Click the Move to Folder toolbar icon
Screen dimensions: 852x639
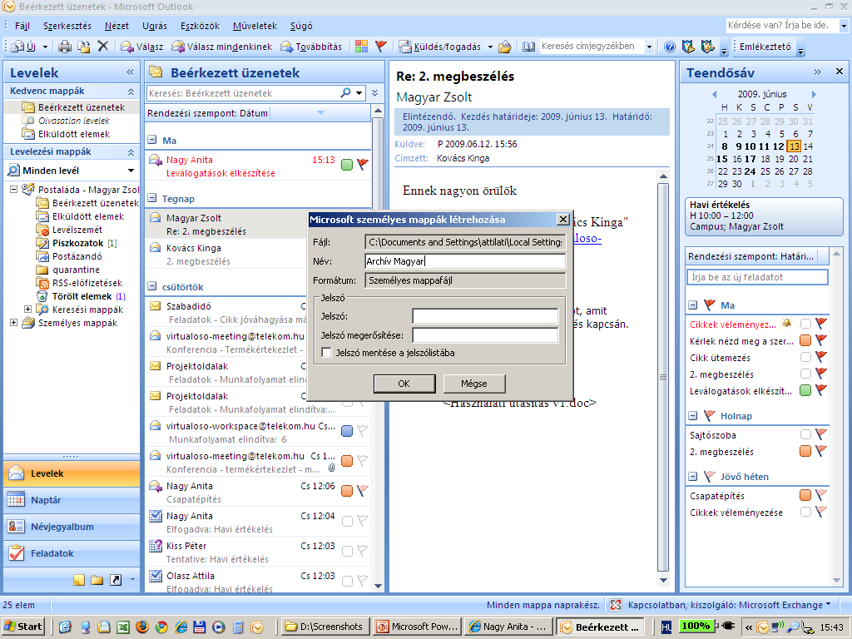click(x=84, y=47)
